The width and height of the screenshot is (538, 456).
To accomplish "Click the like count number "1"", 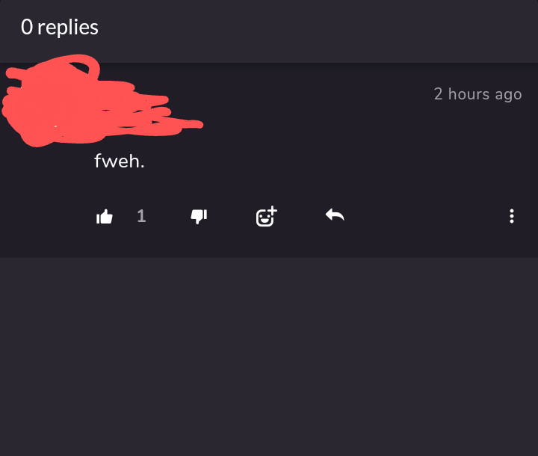I will pyautogui.click(x=141, y=217).
